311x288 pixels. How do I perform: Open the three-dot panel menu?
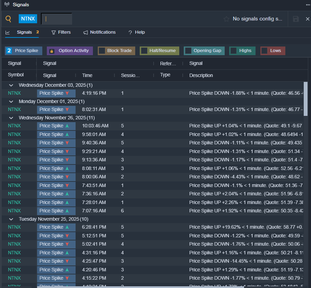point(308,5)
